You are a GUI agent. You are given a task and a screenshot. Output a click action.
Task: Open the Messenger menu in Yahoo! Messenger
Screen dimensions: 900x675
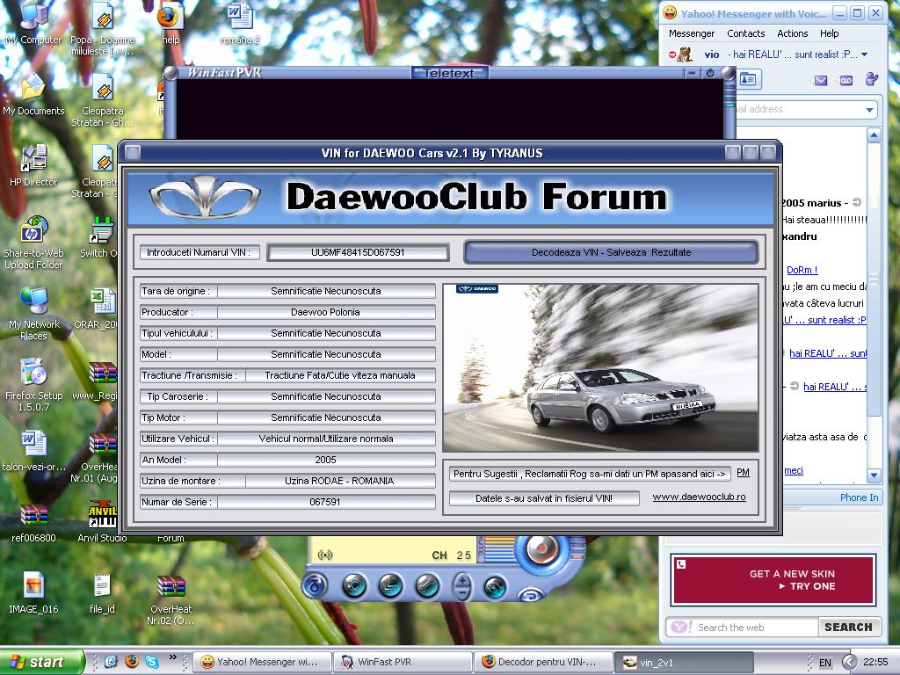pos(691,33)
